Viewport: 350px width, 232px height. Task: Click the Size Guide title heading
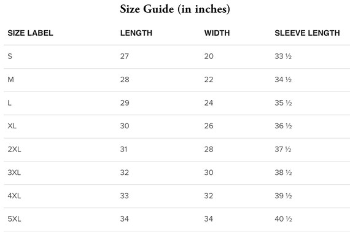(x=175, y=9)
